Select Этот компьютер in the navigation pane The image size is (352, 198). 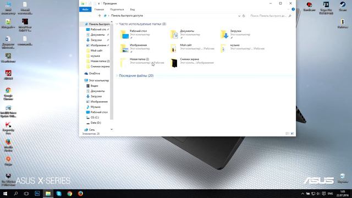pyautogui.click(x=97, y=80)
